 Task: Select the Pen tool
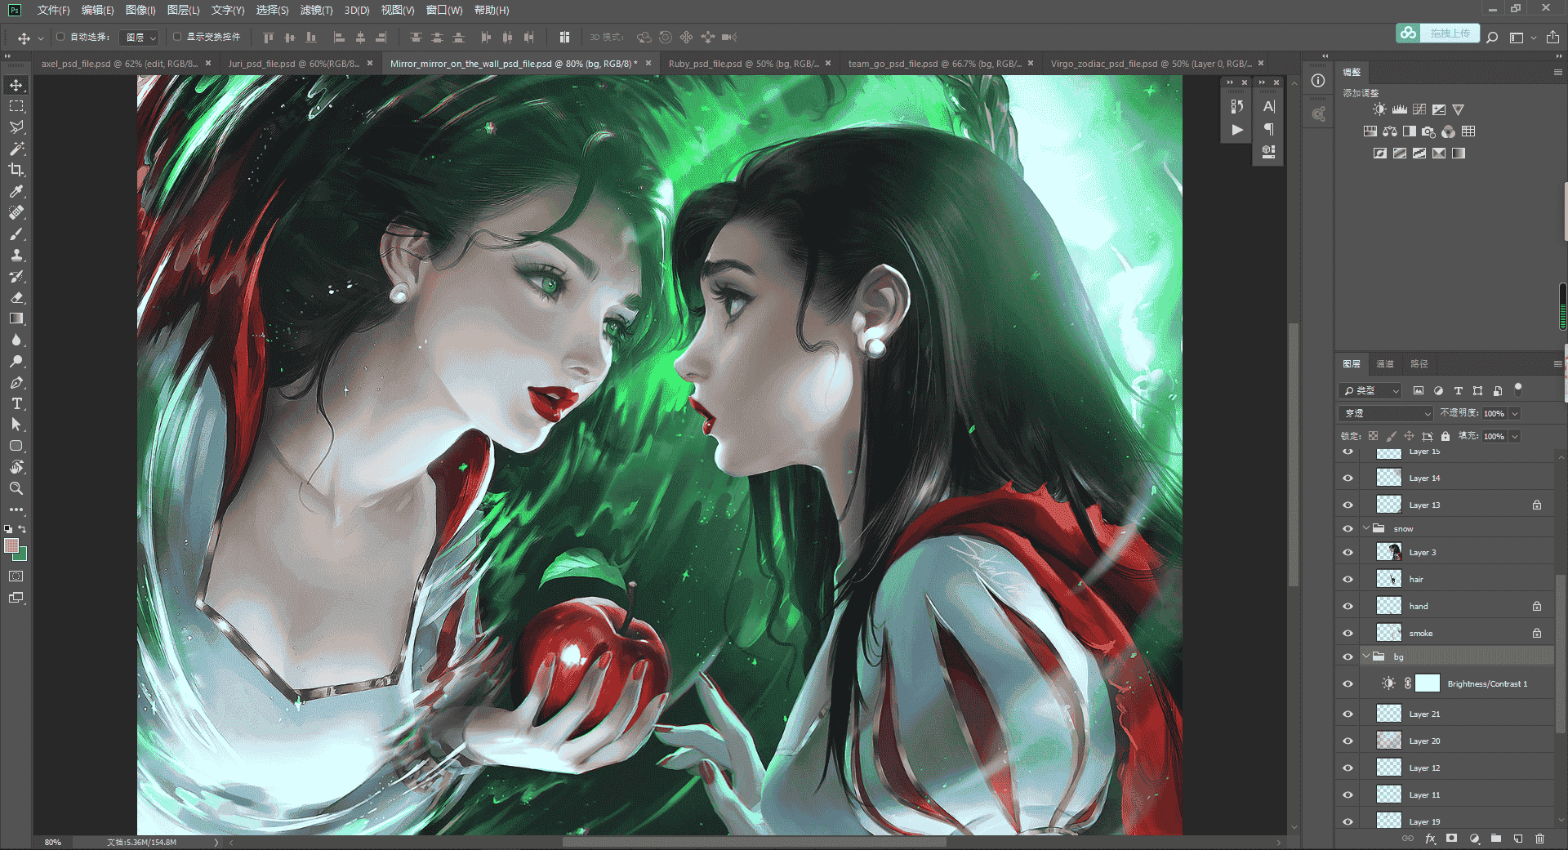click(16, 382)
